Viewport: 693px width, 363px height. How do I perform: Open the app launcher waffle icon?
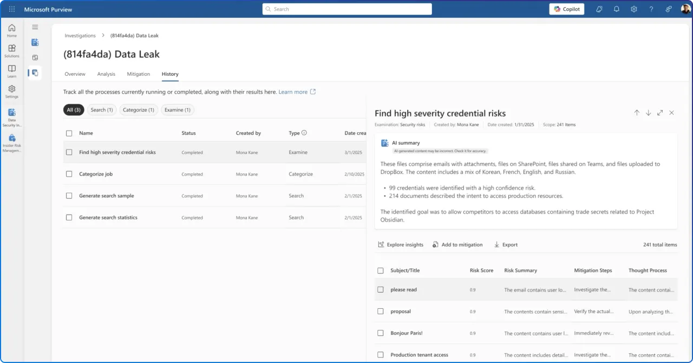pyautogui.click(x=12, y=9)
